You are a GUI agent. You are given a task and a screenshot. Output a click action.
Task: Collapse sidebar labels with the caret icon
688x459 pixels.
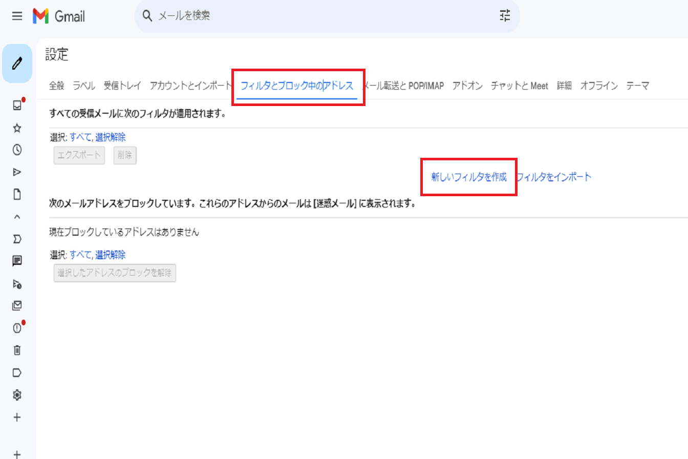tap(17, 217)
